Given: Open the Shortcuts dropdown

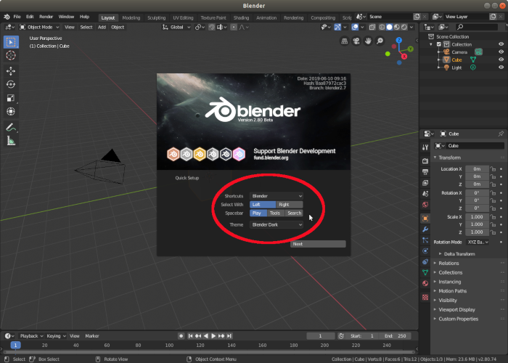Looking at the screenshot, I should [x=276, y=196].
